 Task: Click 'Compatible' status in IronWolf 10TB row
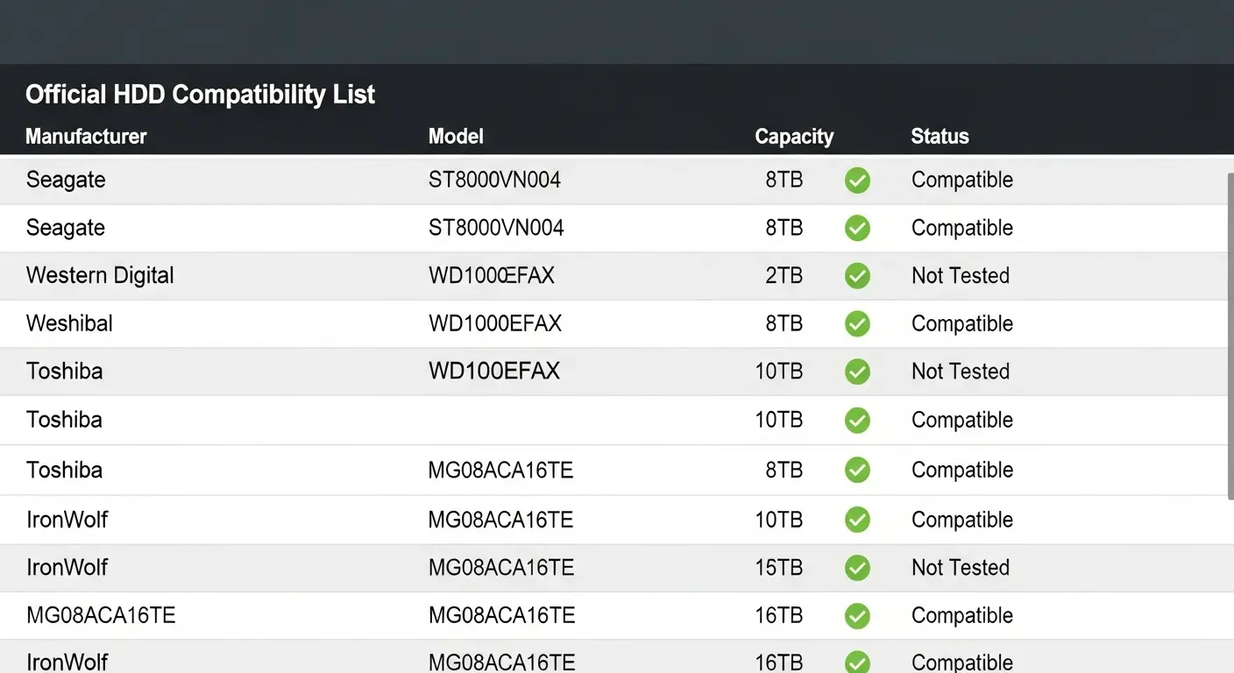coord(962,521)
